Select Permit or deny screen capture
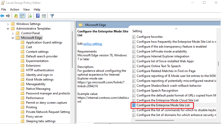This screenshot has width=221, height=124. tap(46, 103)
